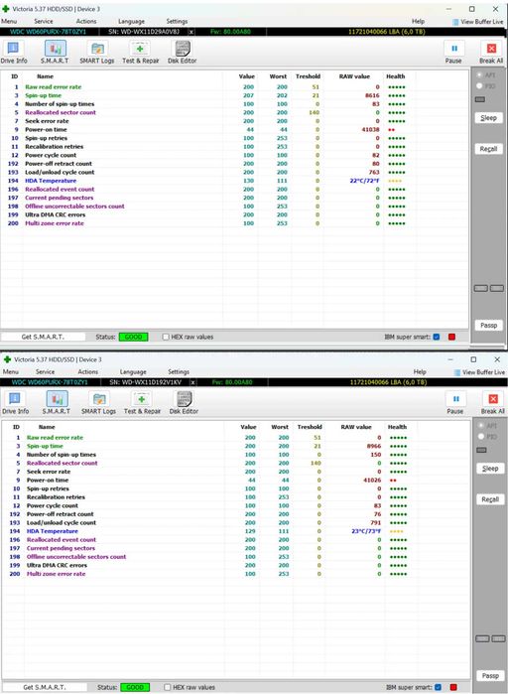508x694 pixels.
Task: Click RAW value 41026 in bottom window
Action: pos(372,481)
